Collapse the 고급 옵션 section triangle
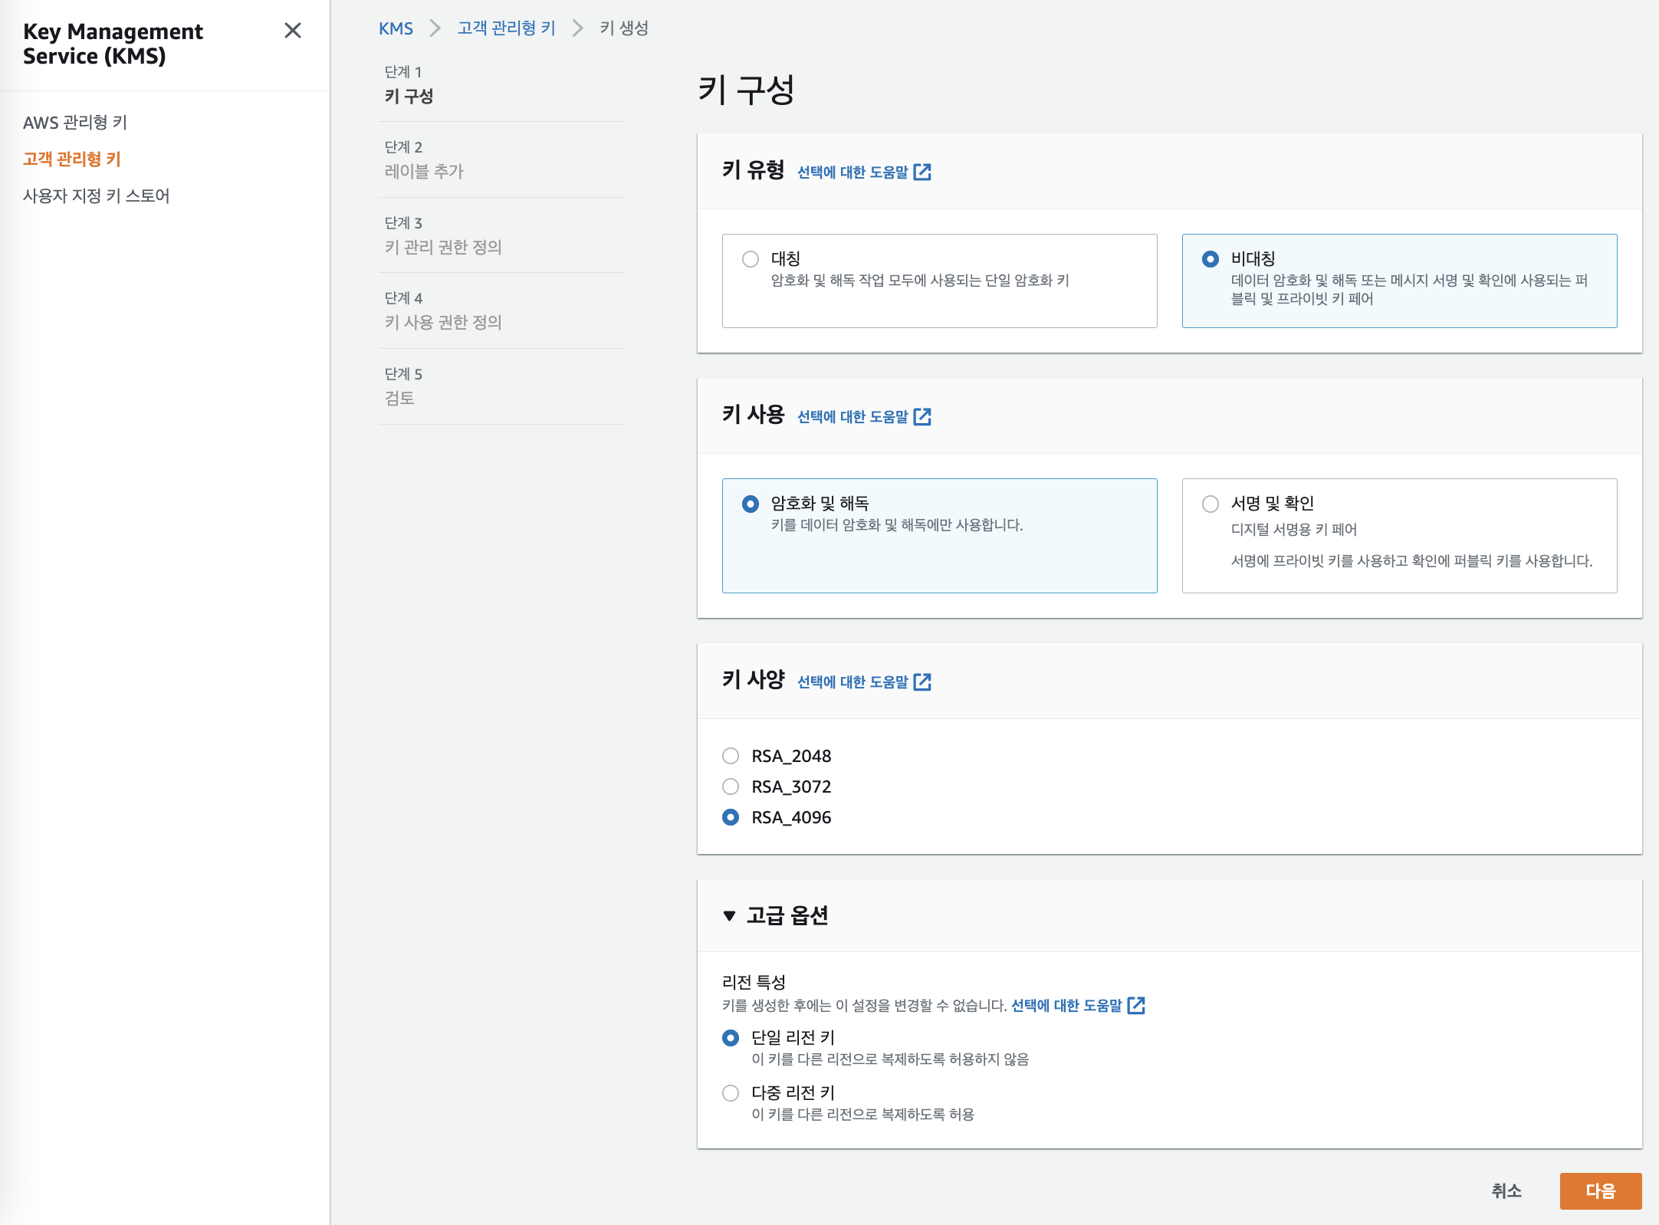 729,915
